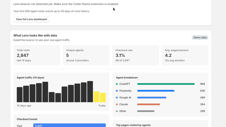Click the Claude count 384
Image resolution: width=226 pixels, height=127 pixels.
click(x=202, y=104)
